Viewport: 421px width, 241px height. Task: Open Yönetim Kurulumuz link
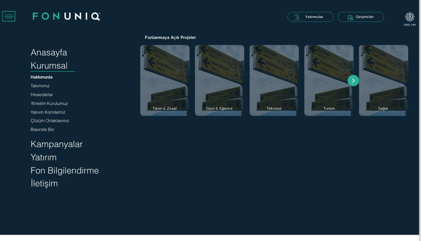49,103
